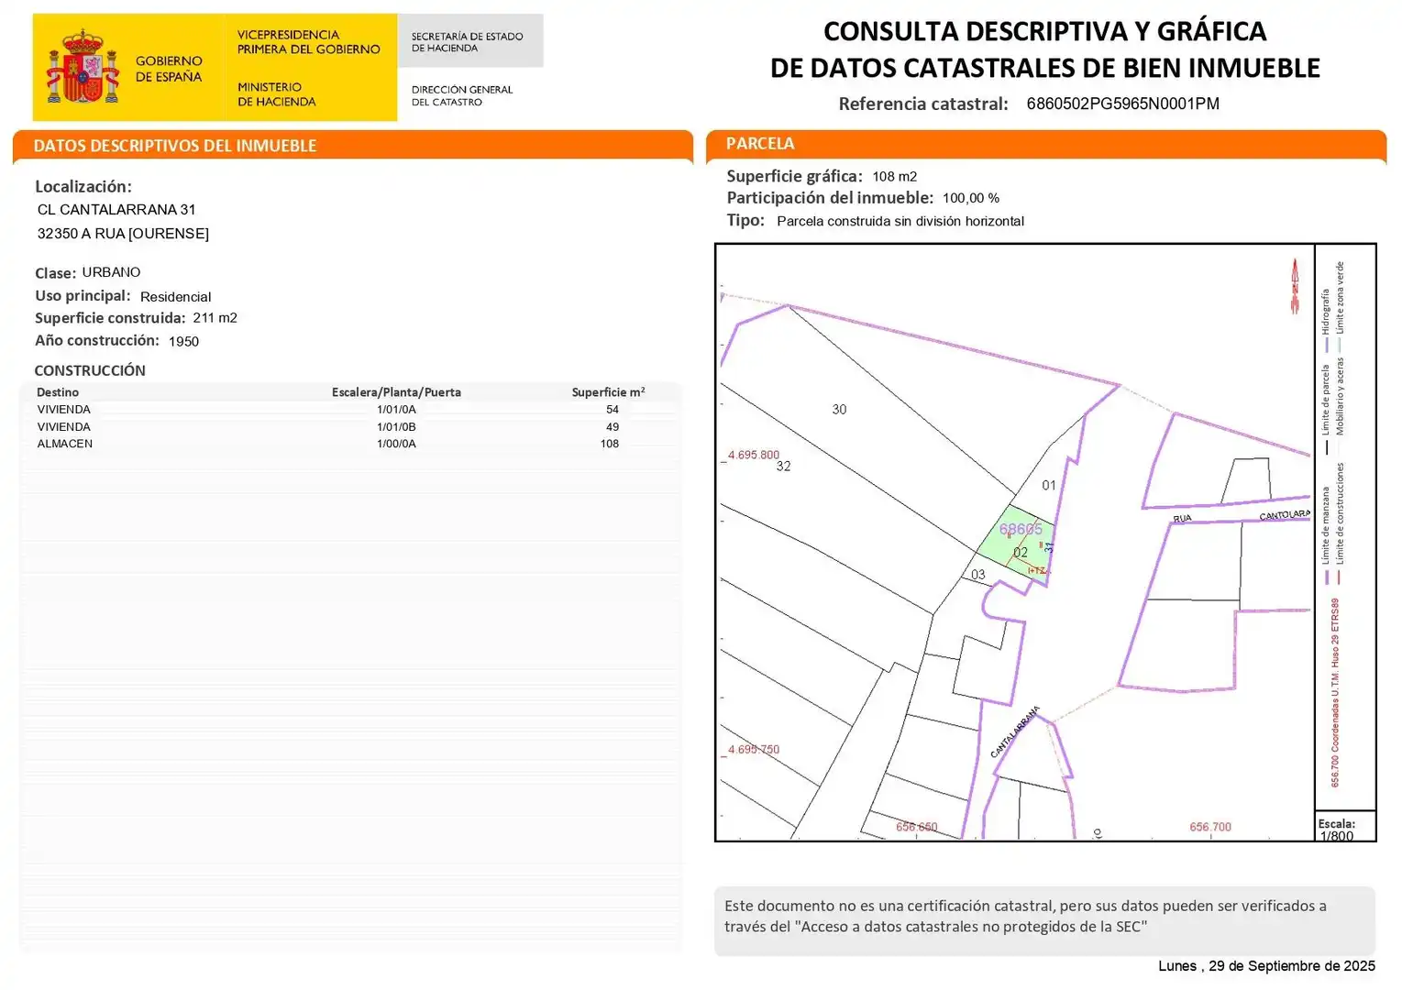Click coordinate label '656.650' on map
The height and width of the screenshot is (990, 1402).
coord(916,827)
